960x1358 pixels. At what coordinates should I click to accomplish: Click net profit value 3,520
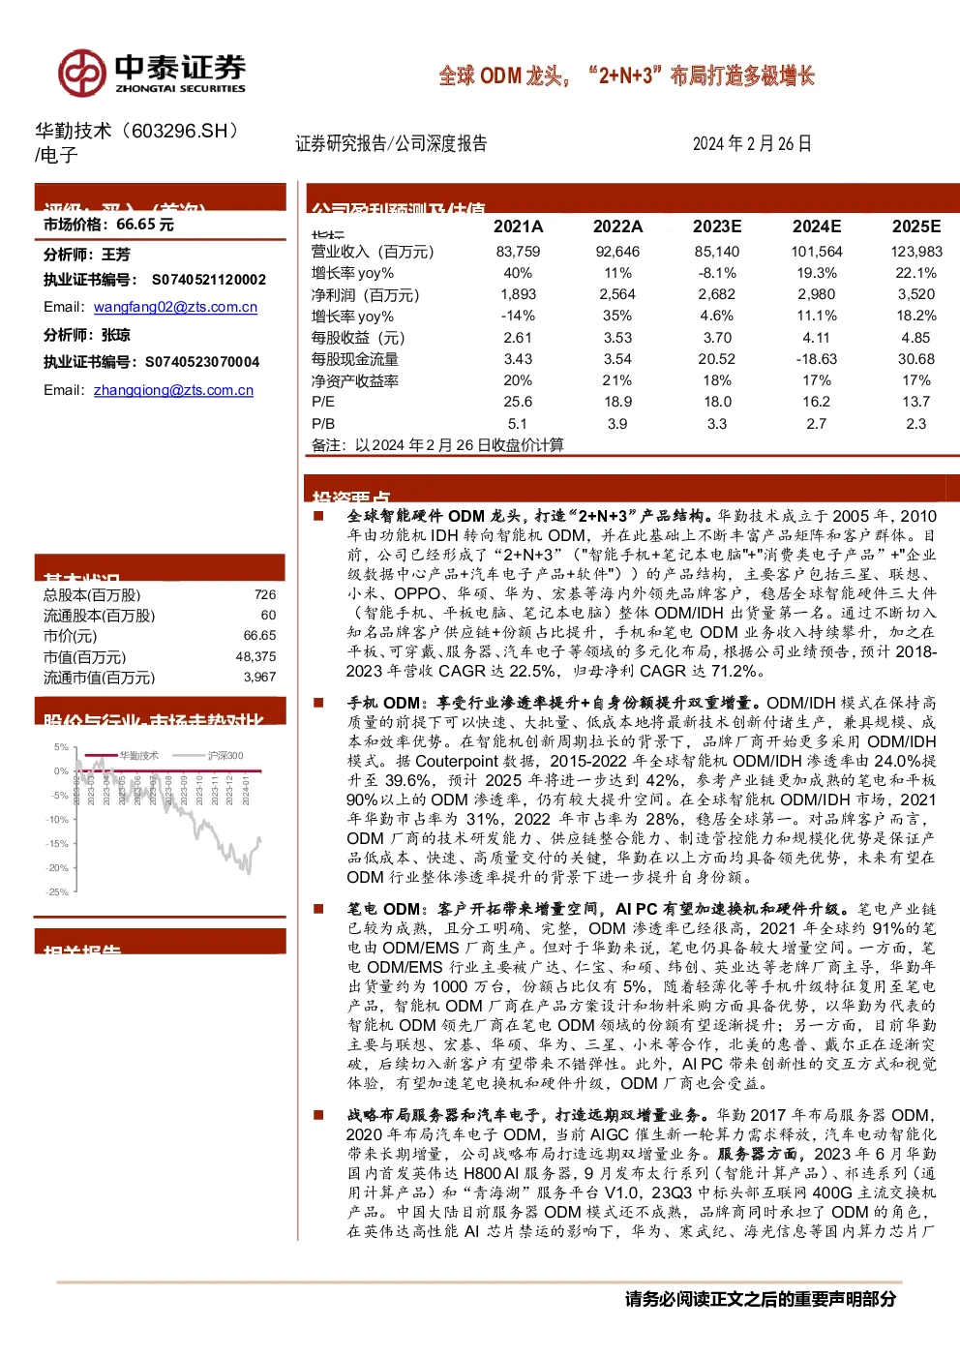point(916,294)
